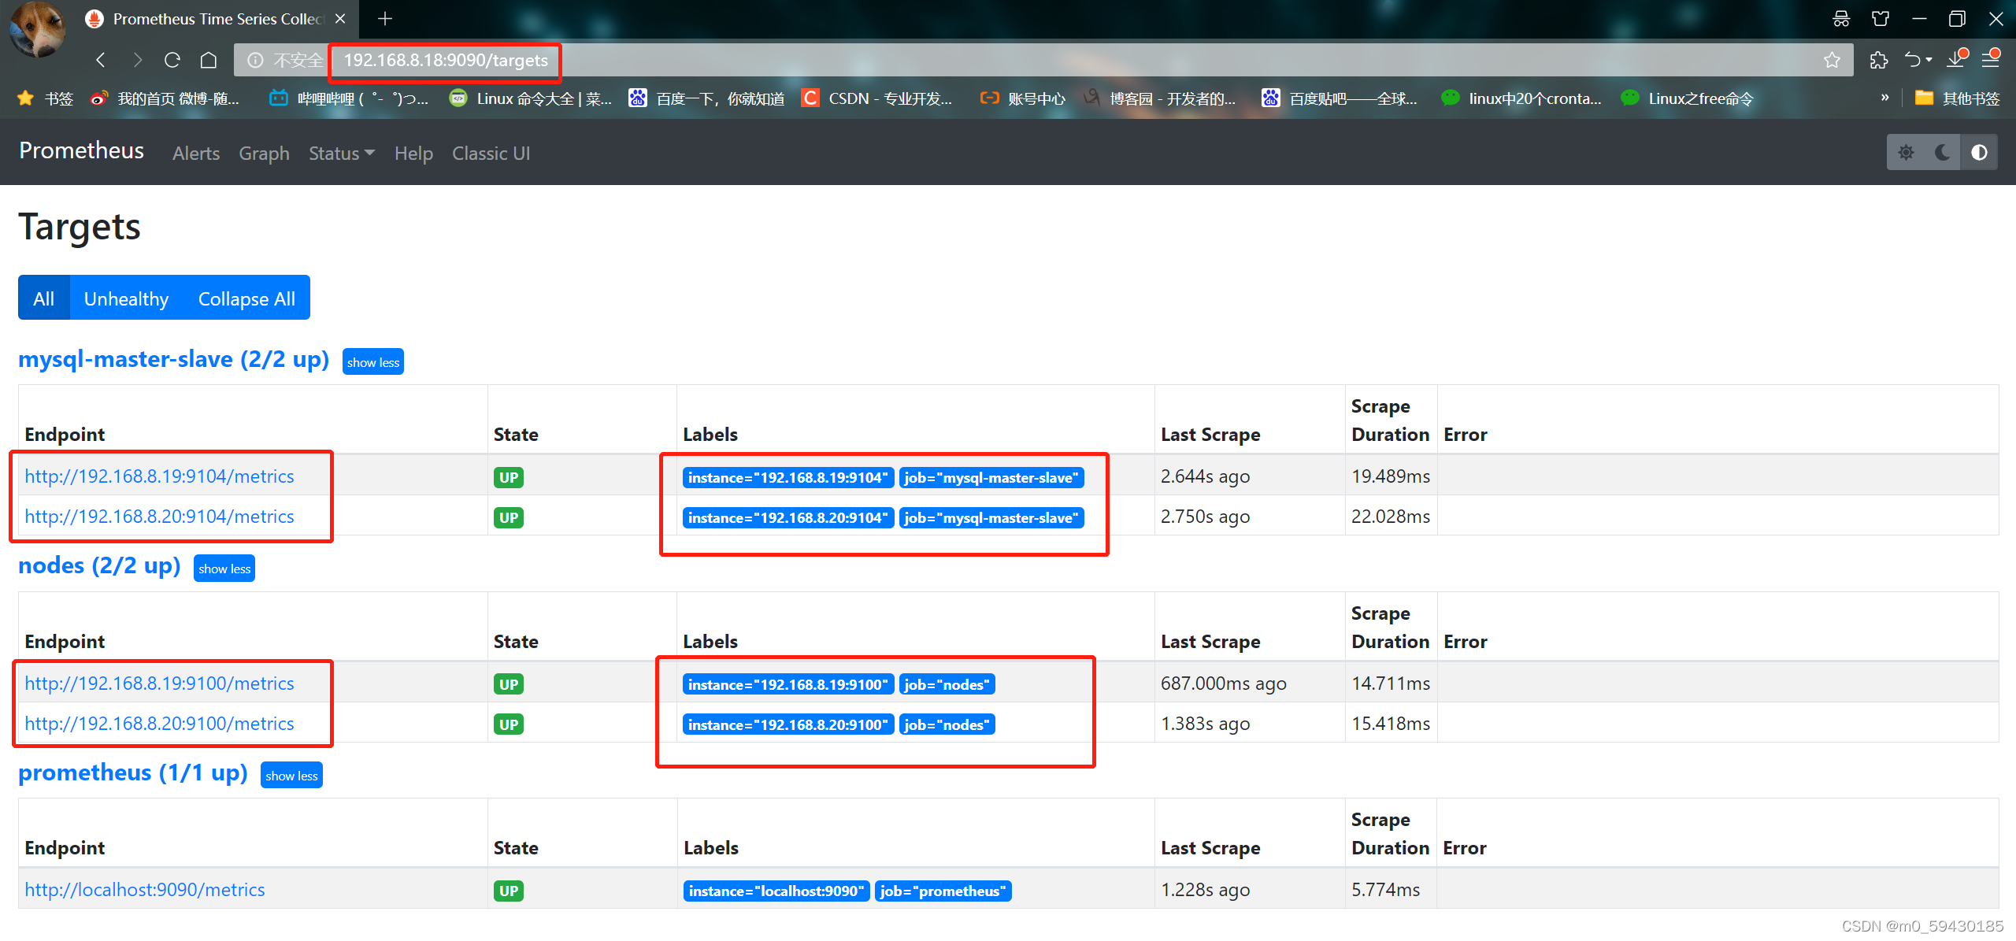
Task: Click the shirt skin icon in title bar
Action: 1881,19
